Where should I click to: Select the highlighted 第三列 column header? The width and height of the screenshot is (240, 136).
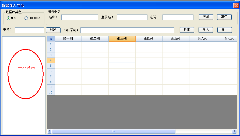coord(122,39)
